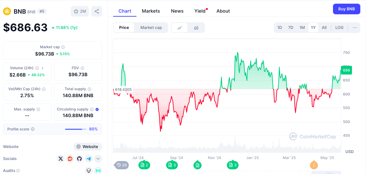The image size is (366, 174).
Task: Open the Yield tab
Action: [x=200, y=11]
